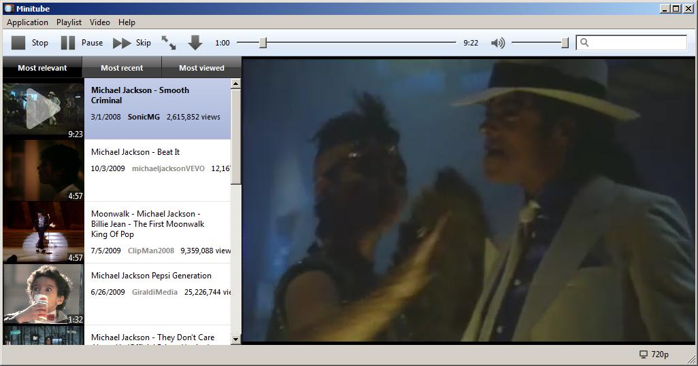Select "Michael Jackson - Smooth Criminal" title

(140, 95)
